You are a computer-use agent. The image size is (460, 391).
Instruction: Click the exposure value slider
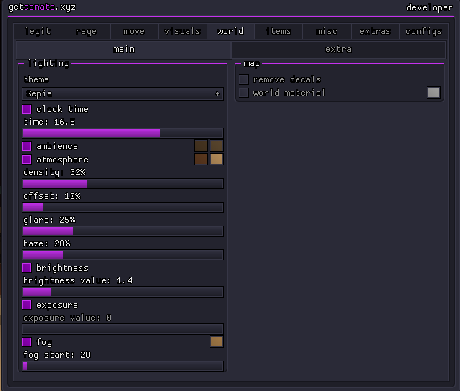123,329
